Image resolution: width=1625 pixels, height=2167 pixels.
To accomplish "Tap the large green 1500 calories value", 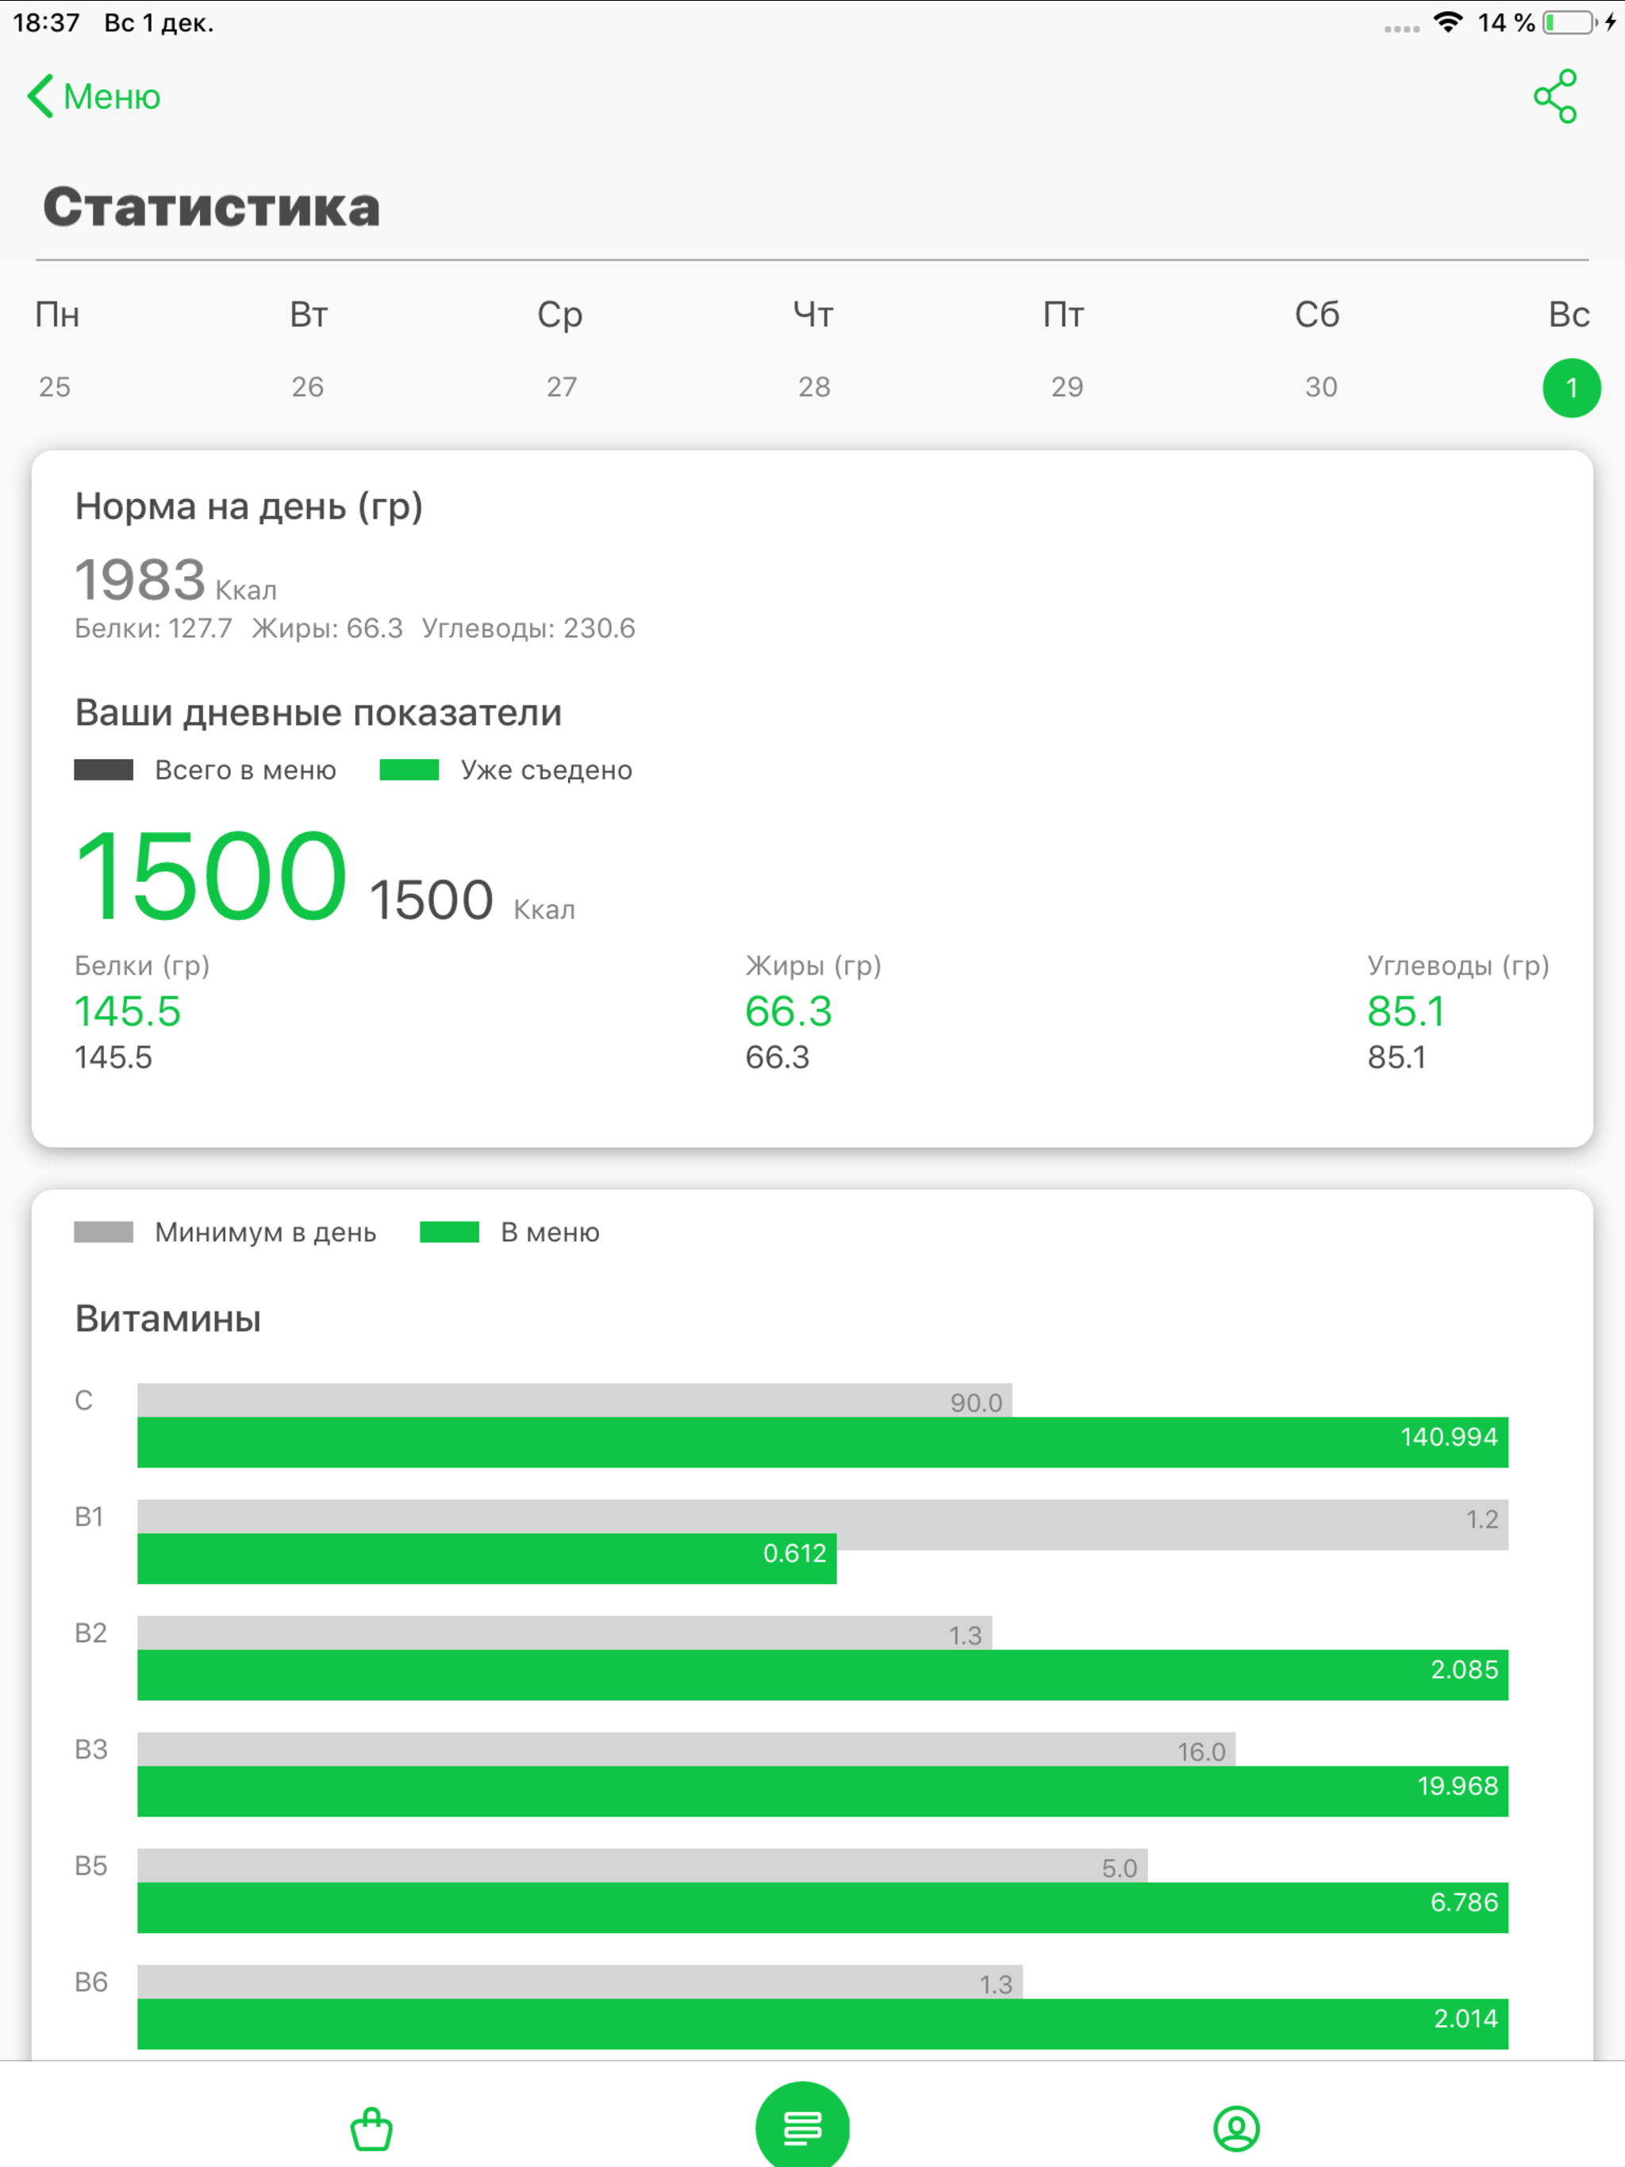I will click(211, 875).
